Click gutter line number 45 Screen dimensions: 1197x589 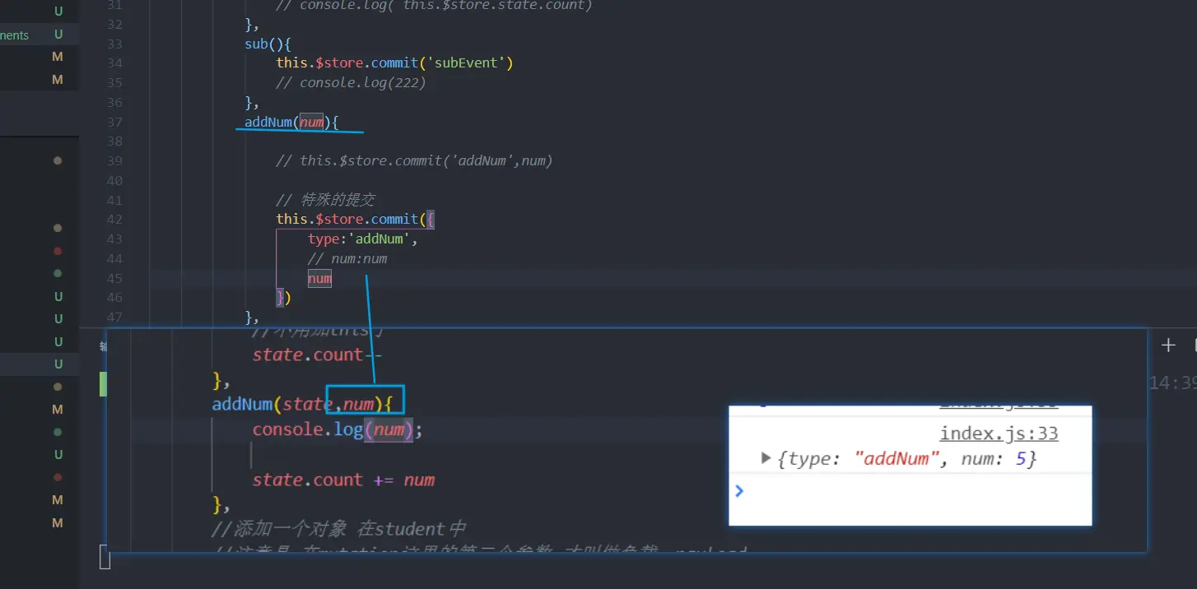point(114,278)
